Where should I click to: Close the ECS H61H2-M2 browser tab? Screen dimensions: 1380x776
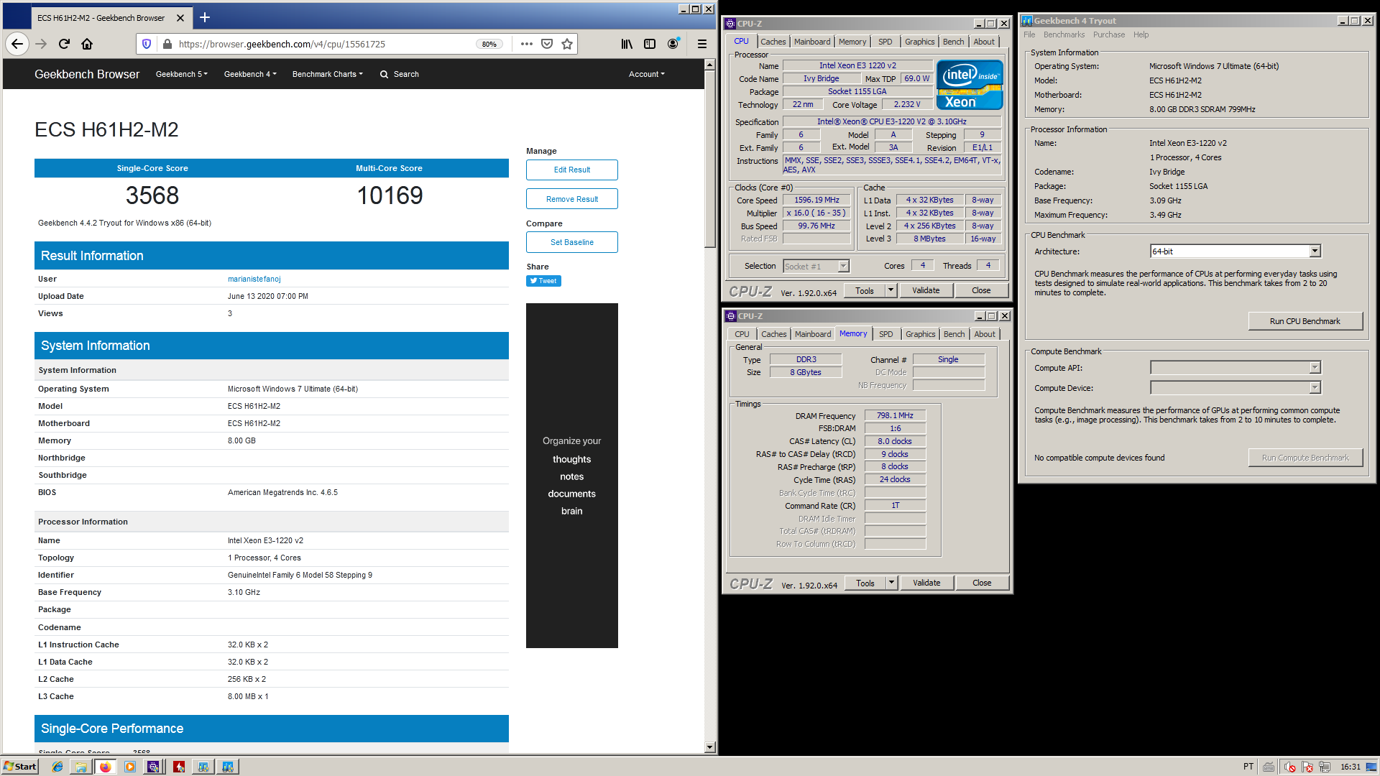(180, 18)
